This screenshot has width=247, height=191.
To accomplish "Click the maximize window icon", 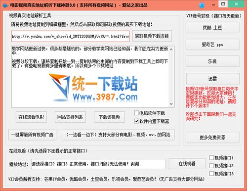I will [223, 4].
